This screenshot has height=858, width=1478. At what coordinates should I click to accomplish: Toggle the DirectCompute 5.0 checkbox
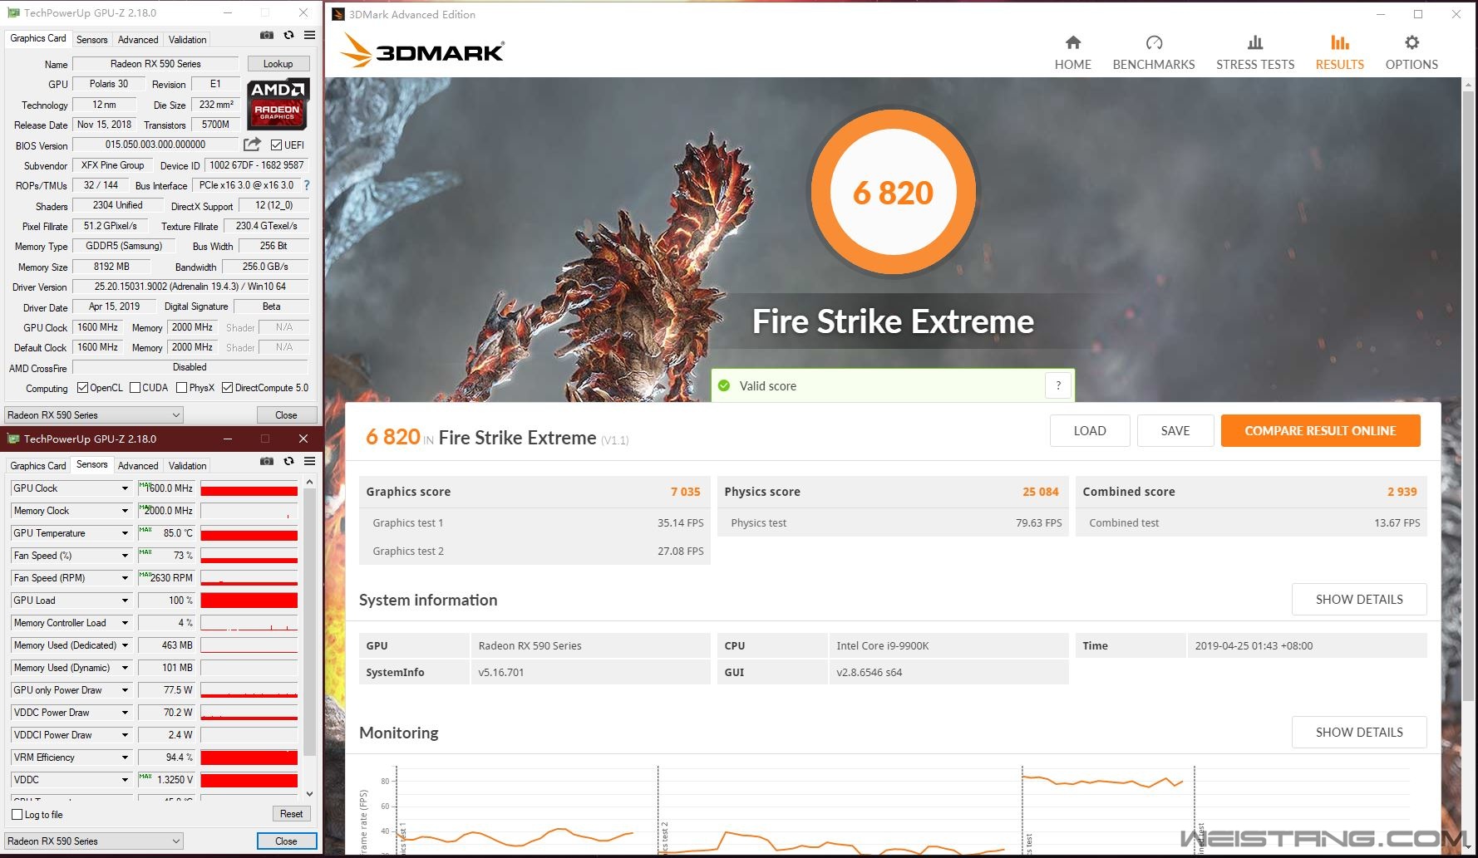[227, 388]
